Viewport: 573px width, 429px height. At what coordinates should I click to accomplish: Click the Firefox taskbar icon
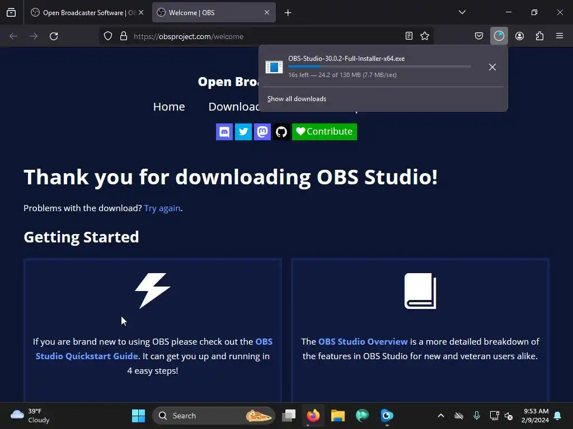[x=313, y=416]
